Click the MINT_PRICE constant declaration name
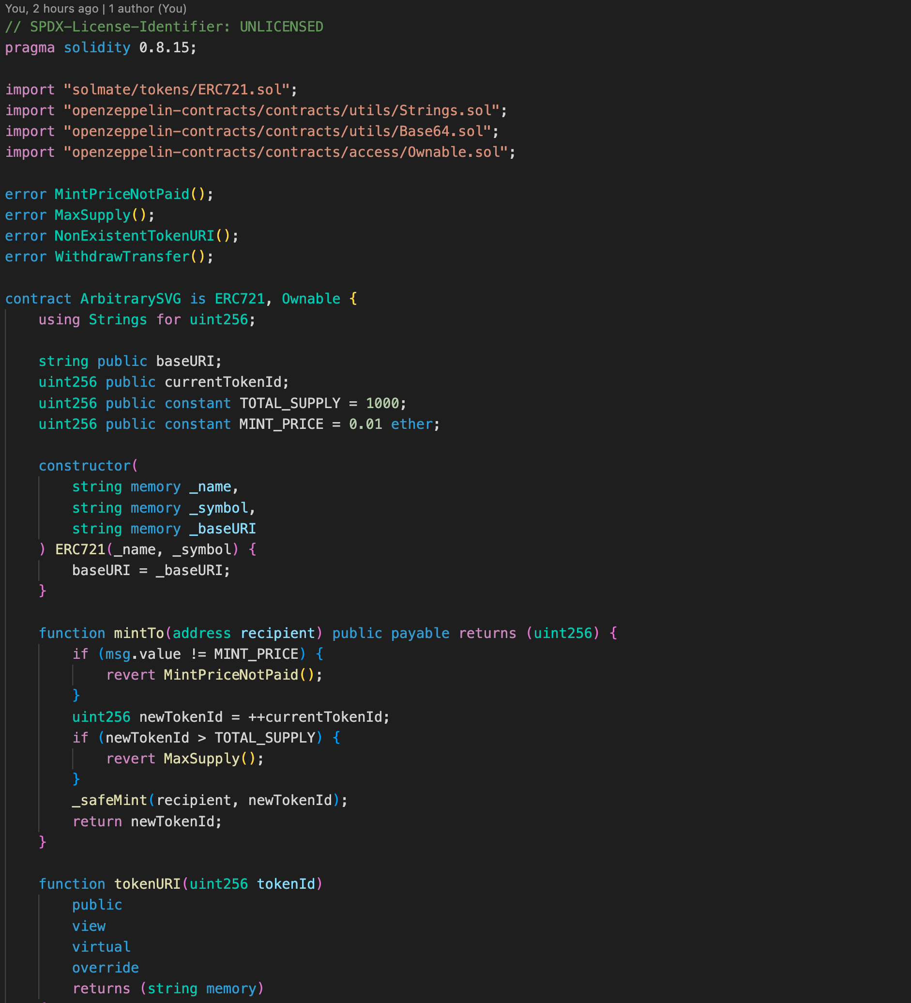The width and height of the screenshot is (911, 1003). [x=282, y=424]
